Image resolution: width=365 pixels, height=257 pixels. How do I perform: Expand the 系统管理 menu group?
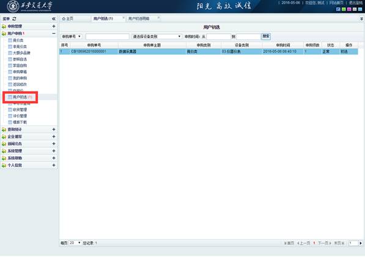tap(54, 151)
